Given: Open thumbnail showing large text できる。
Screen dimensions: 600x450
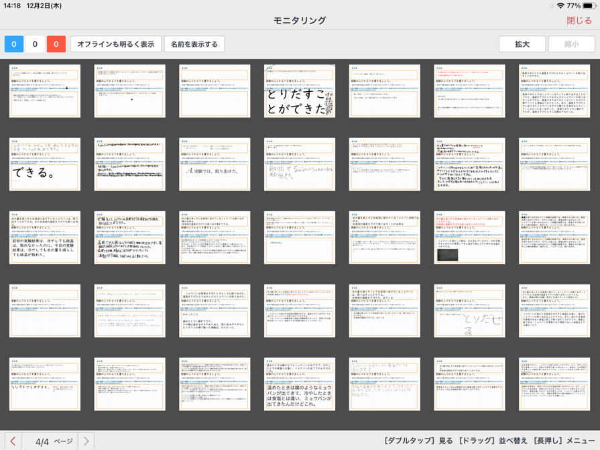Looking at the screenshot, I should tap(45, 164).
